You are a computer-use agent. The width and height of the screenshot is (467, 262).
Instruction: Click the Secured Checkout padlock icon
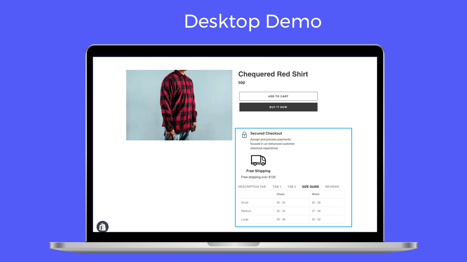click(x=244, y=135)
